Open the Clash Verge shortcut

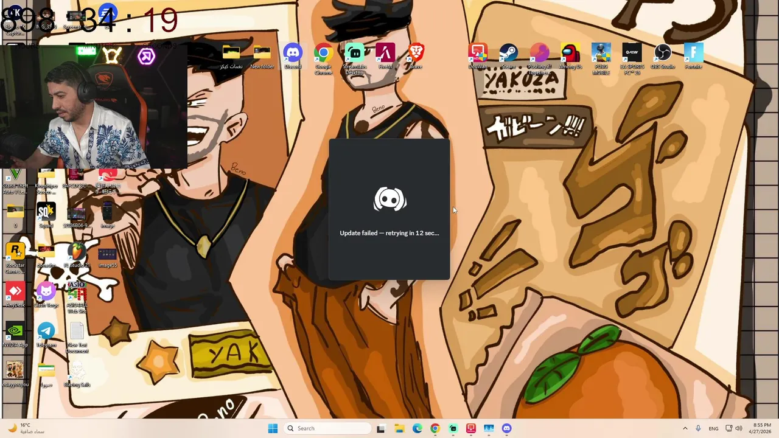click(x=46, y=295)
